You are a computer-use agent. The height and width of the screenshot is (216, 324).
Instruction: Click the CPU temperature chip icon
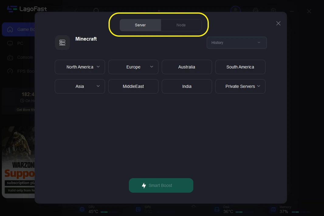point(82,209)
